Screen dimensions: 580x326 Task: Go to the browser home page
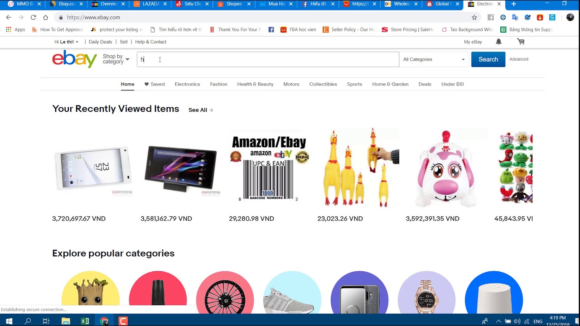[x=45, y=17]
